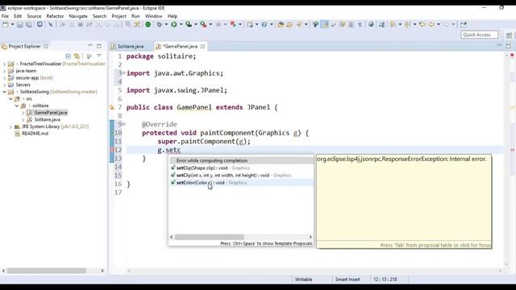This screenshot has height=290, width=516.
Task: Close the GamePanel.java tab
Action: point(202,47)
